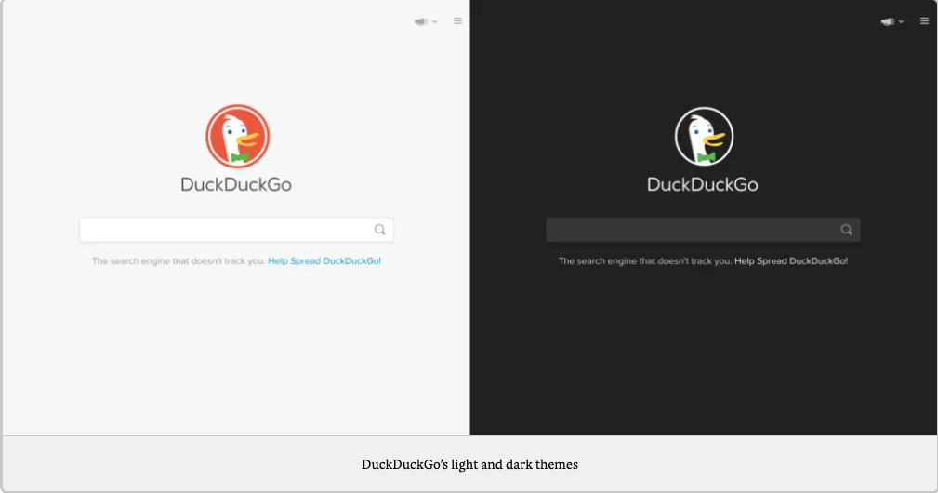The width and height of the screenshot is (938, 493).
Task: Click the megaphone icon in dark theme
Action: pyautogui.click(x=888, y=21)
